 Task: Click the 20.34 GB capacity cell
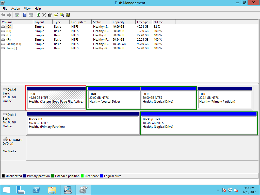click(x=118, y=40)
